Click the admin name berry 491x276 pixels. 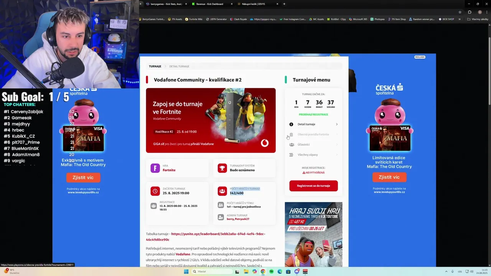pyautogui.click(x=230, y=219)
